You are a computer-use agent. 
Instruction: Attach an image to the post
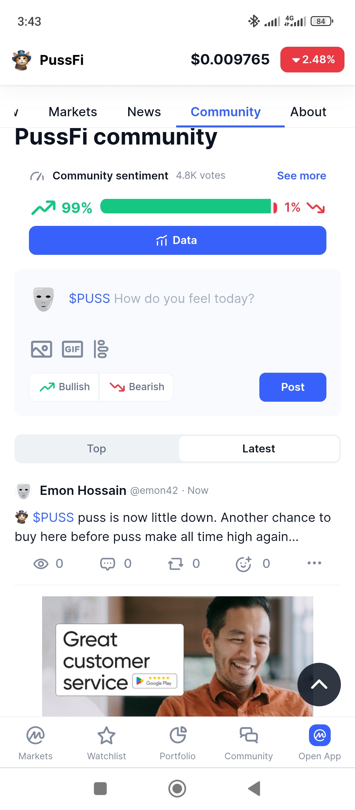tap(41, 349)
